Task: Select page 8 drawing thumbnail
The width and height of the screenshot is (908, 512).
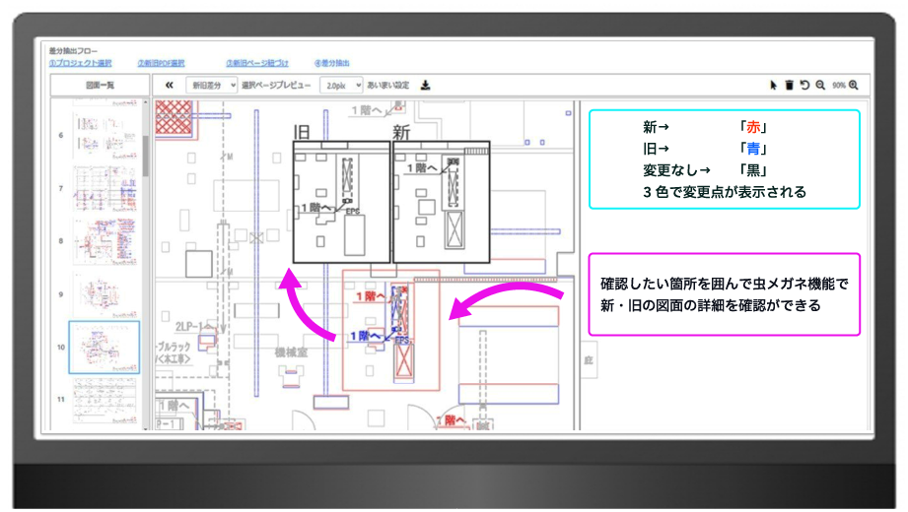Action: tap(105, 241)
